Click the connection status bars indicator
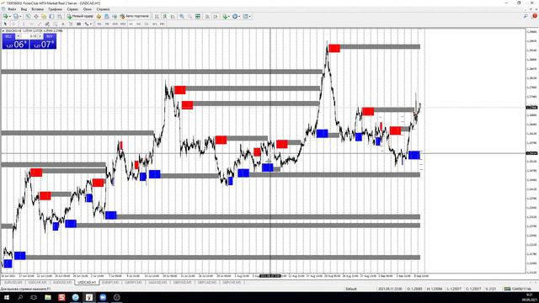The image size is (539, 303). click(507, 289)
